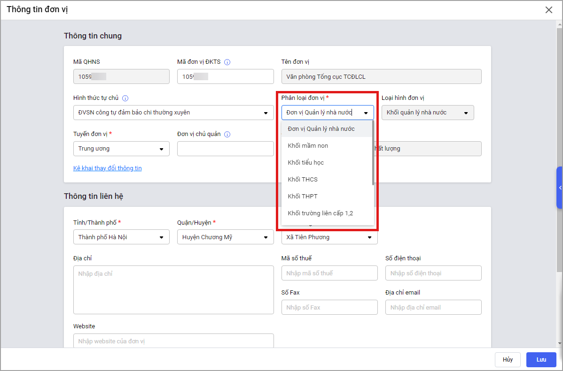Click the Kê khai thay đổi thông tin link
Image resolution: width=563 pixels, height=371 pixels.
[x=107, y=168]
